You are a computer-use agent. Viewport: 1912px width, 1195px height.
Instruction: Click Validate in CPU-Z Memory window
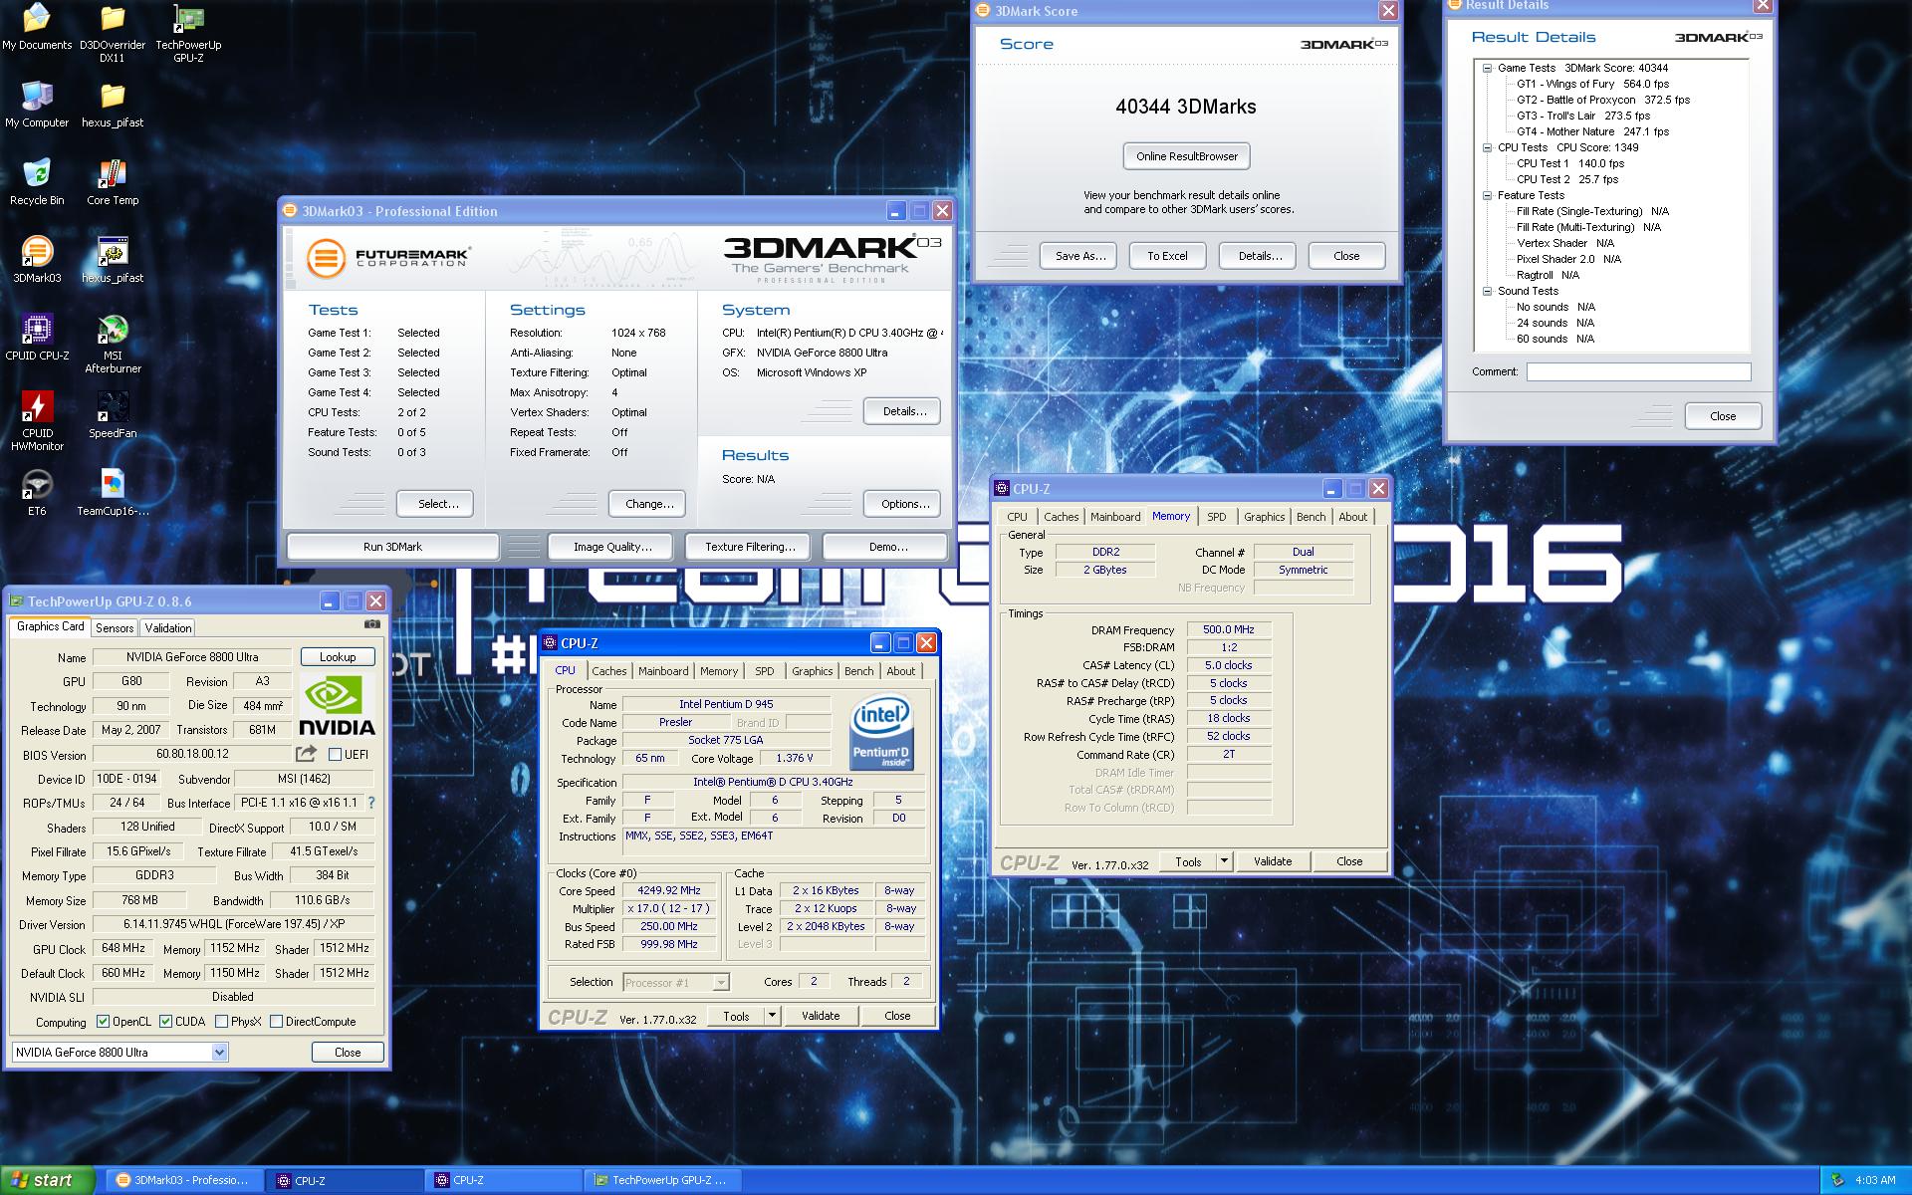1273,861
